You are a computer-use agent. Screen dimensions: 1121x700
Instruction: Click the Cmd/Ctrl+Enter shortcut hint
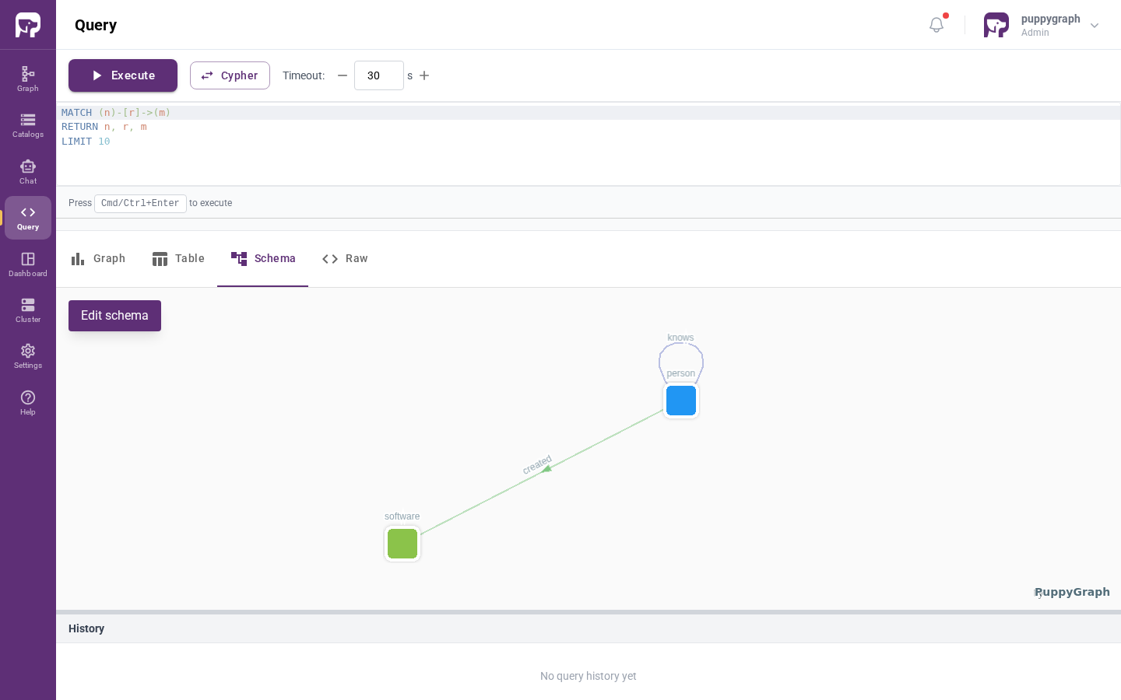(x=140, y=204)
